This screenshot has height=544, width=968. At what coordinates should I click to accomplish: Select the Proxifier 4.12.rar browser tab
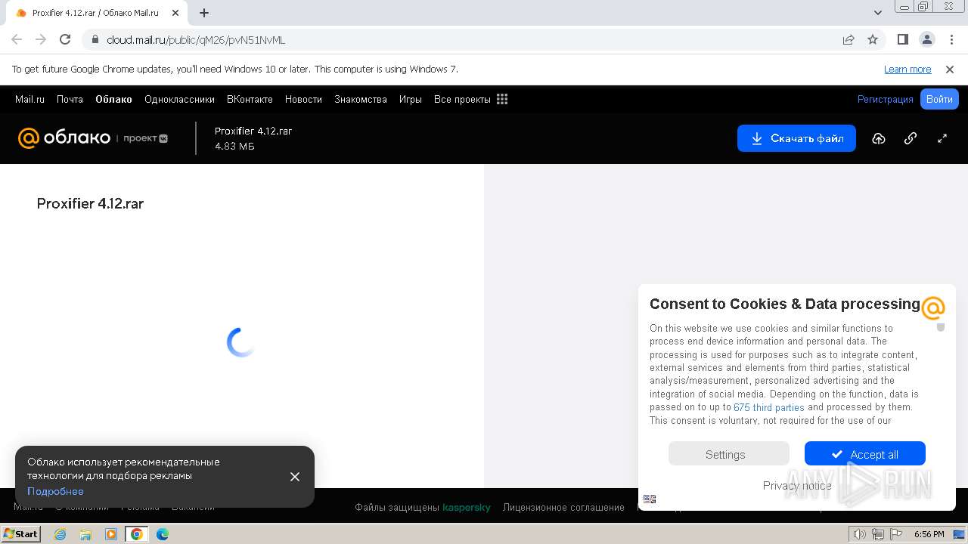tap(95, 13)
